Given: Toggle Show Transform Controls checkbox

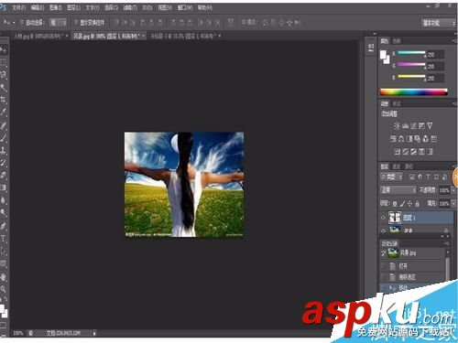Looking at the screenshot, I should click(76, 22).
